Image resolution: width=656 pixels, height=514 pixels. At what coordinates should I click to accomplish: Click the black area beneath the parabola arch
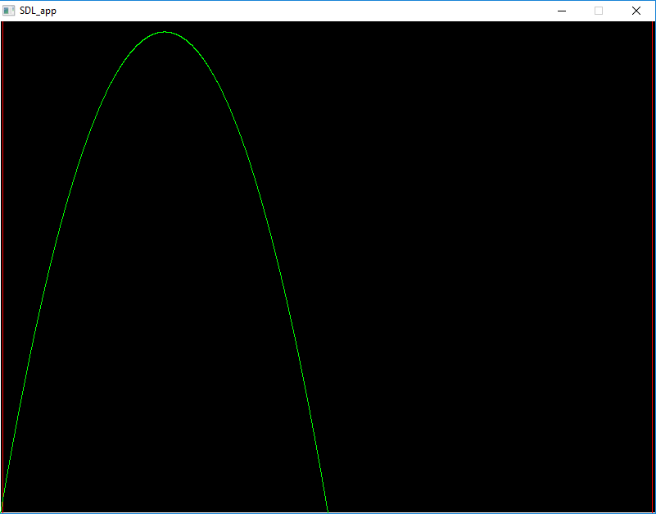tap(164, 328)
